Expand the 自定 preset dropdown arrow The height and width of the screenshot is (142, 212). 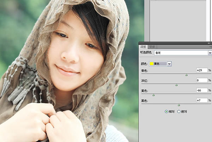click(x=210, y=53)
